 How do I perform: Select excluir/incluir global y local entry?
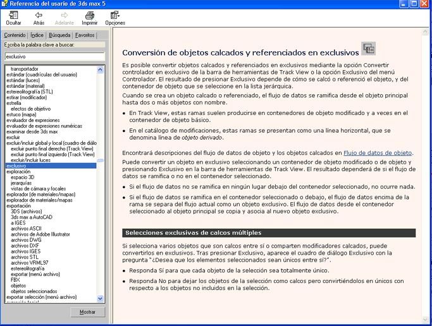[51, 143]
